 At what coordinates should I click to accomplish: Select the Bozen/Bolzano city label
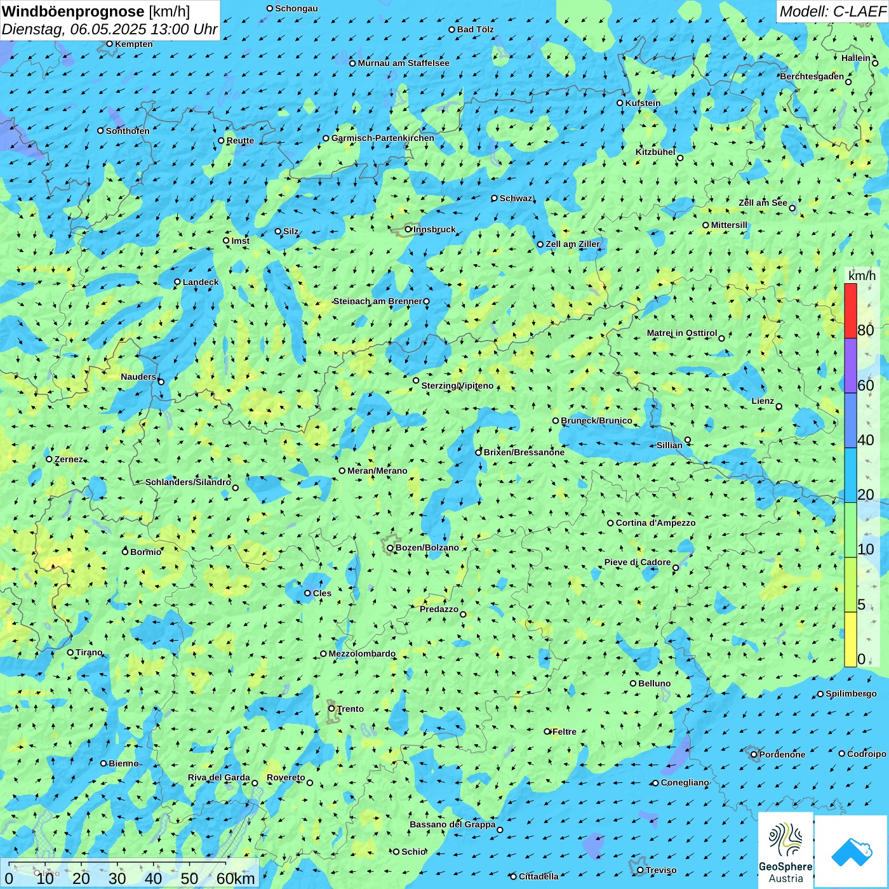pyautogui.click(x=427, y=547)
